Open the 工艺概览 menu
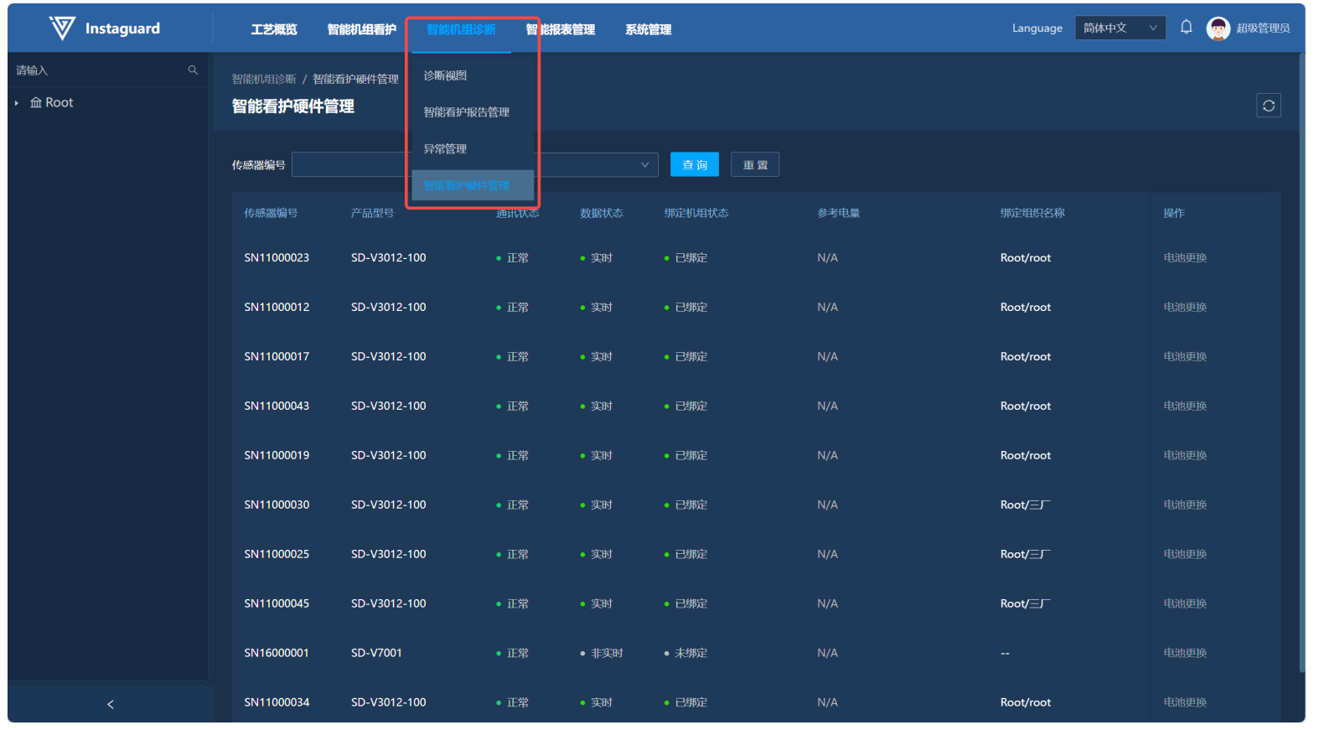 point(274,30)
